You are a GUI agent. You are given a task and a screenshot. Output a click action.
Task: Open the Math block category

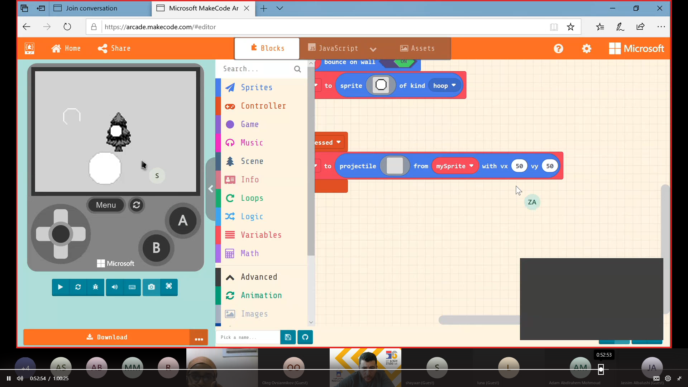click(x=262, y=253)
